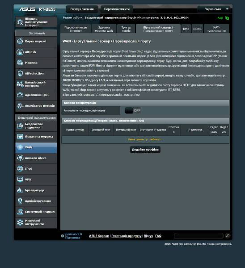Image resolution: width=245 pixels, height=268 pixels.
Task: Open AiProtection shield icon
Action: click(20, 74)
